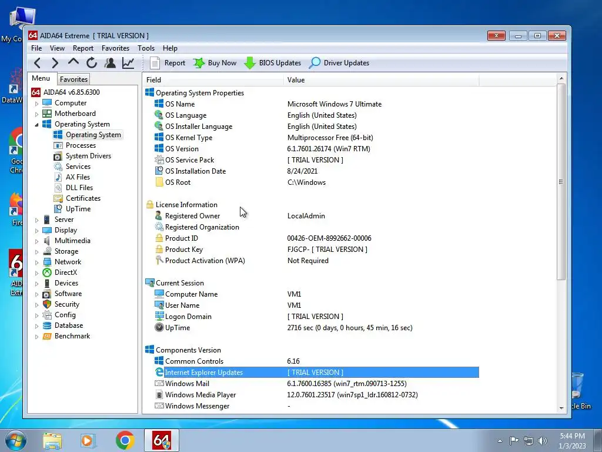Go forward with the right arrow icon
Viewport: 602px width, 452px height.
pos(55,62)
